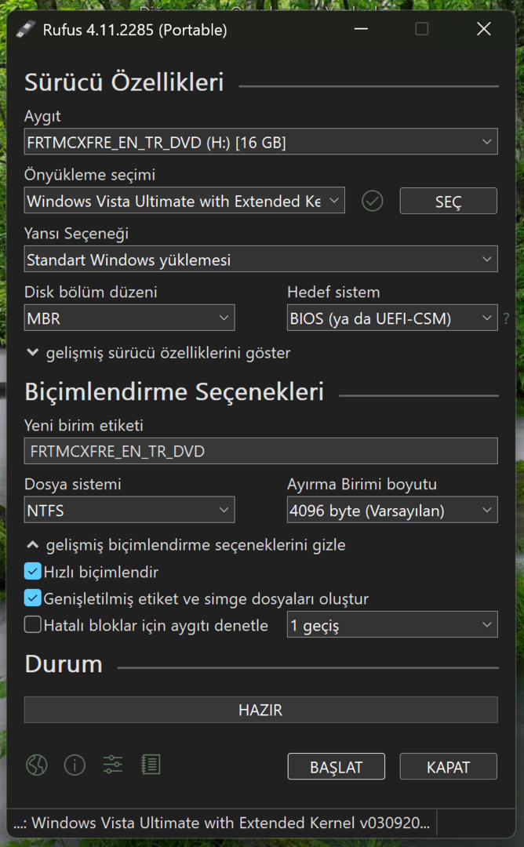The width and height of the screenshot is (524, 847).
Task: Click the Sürücü Özellikleri heading
Action: [x=124, y=82]
